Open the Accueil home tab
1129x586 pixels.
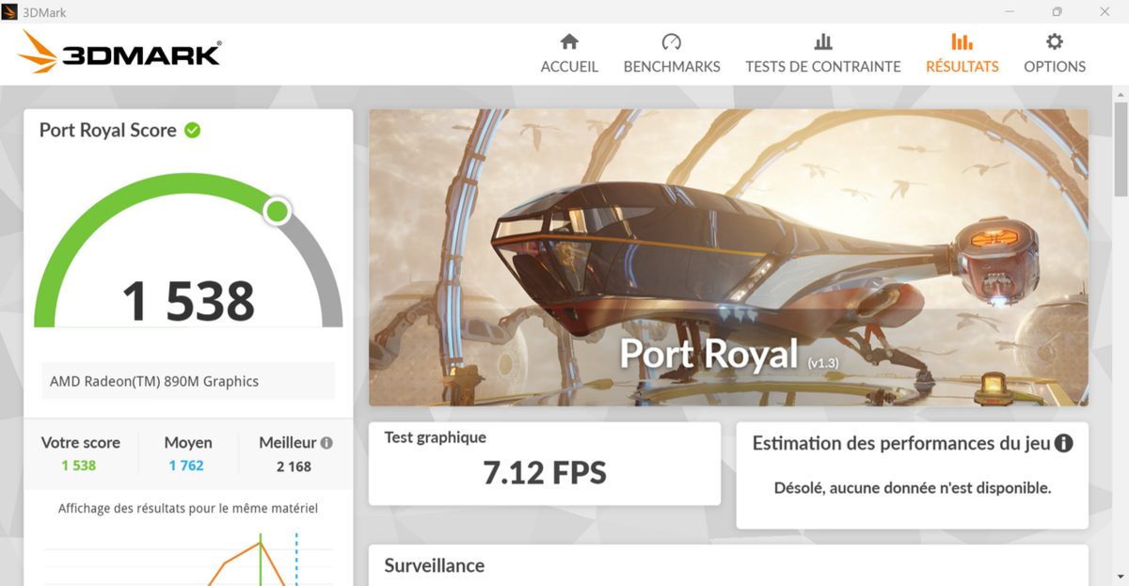tap(569, 54)
